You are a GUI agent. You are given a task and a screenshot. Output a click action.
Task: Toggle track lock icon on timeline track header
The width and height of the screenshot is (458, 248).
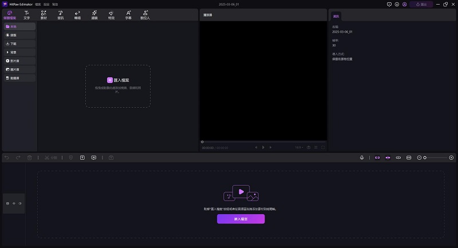coord(7,203)
